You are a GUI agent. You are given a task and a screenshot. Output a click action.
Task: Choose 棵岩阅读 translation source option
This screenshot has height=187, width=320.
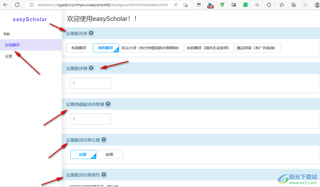coord(258,48)
